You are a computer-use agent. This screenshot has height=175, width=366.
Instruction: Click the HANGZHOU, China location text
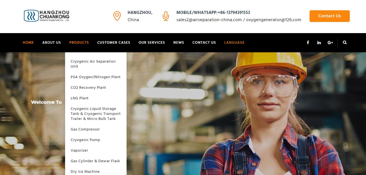tap(140, 16)
